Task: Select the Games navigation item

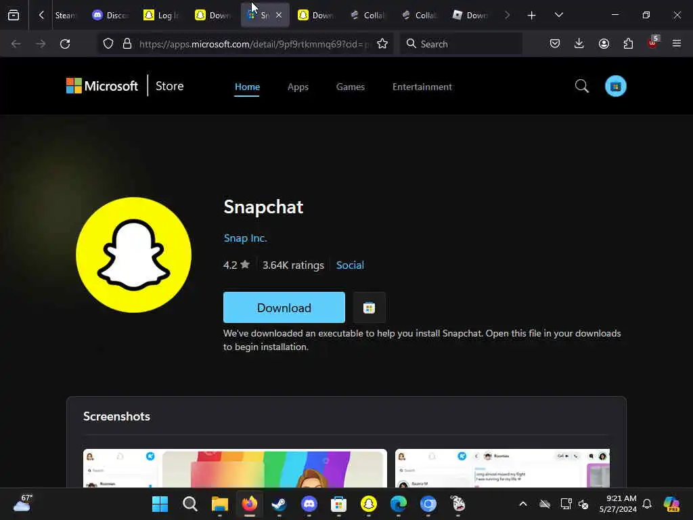Action: [351, 87]
